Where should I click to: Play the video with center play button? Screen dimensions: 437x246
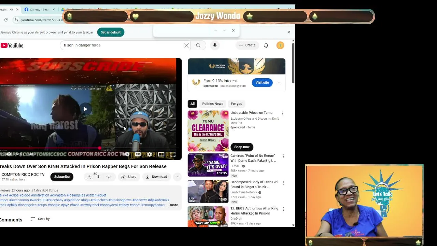(85, 109)
